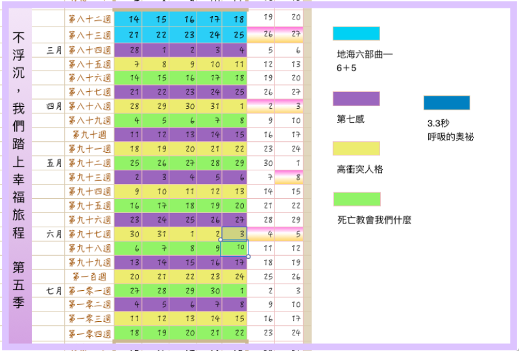
Task: Select the 第一零一週 week label cell
Action: pos(90,291)
